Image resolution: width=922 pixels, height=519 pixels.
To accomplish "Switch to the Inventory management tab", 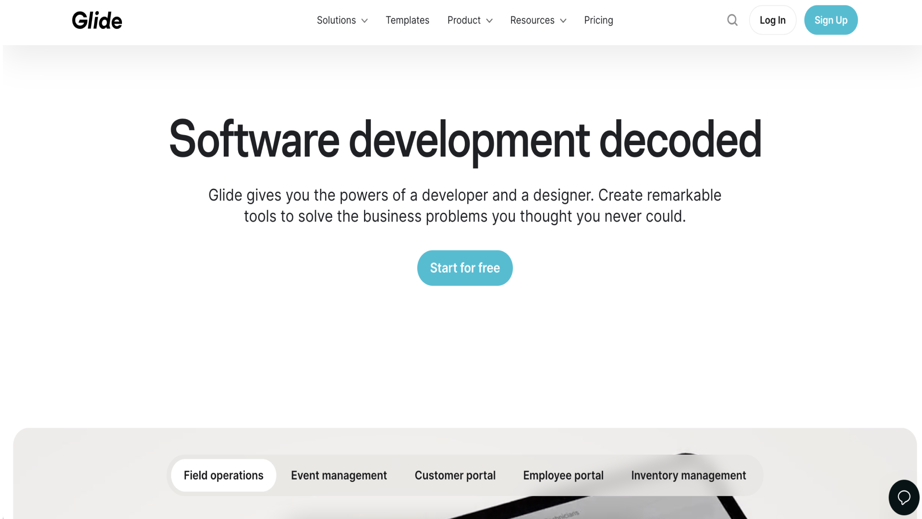I will click(x=688, y=475).
